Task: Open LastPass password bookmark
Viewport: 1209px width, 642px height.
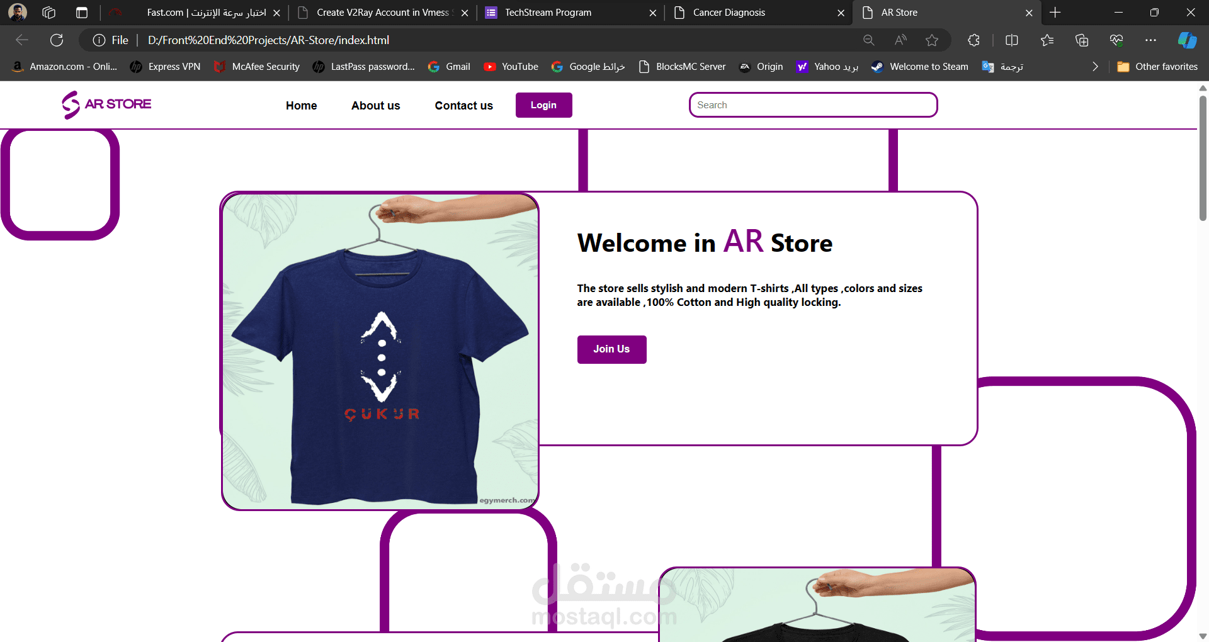Action: [x=364, y=67]
